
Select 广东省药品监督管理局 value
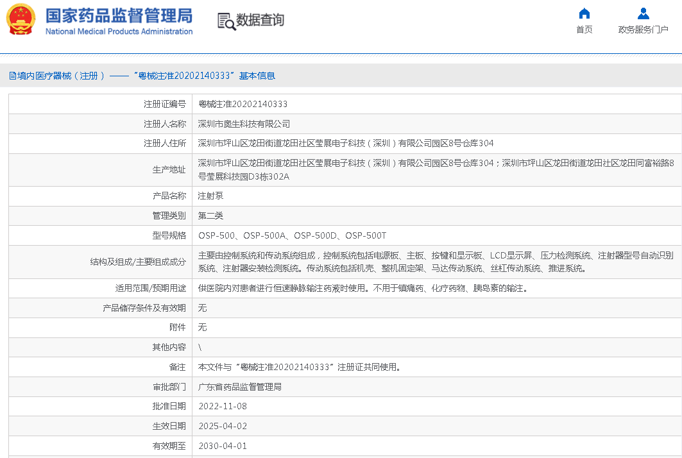pos(240,387)
